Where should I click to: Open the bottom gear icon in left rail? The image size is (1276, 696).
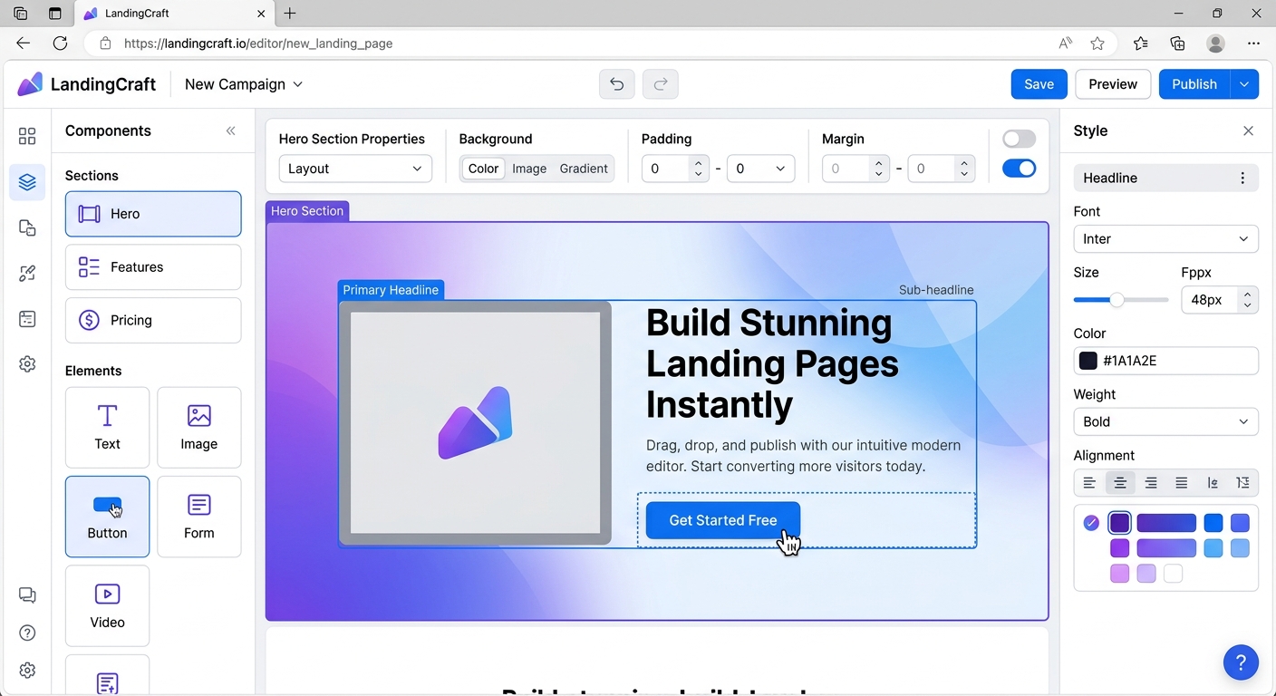(x=27, y=671)
